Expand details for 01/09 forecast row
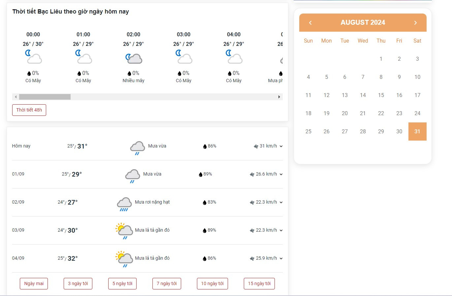The height and width of the screenshot is (296, 452). [x=281, y=174]
